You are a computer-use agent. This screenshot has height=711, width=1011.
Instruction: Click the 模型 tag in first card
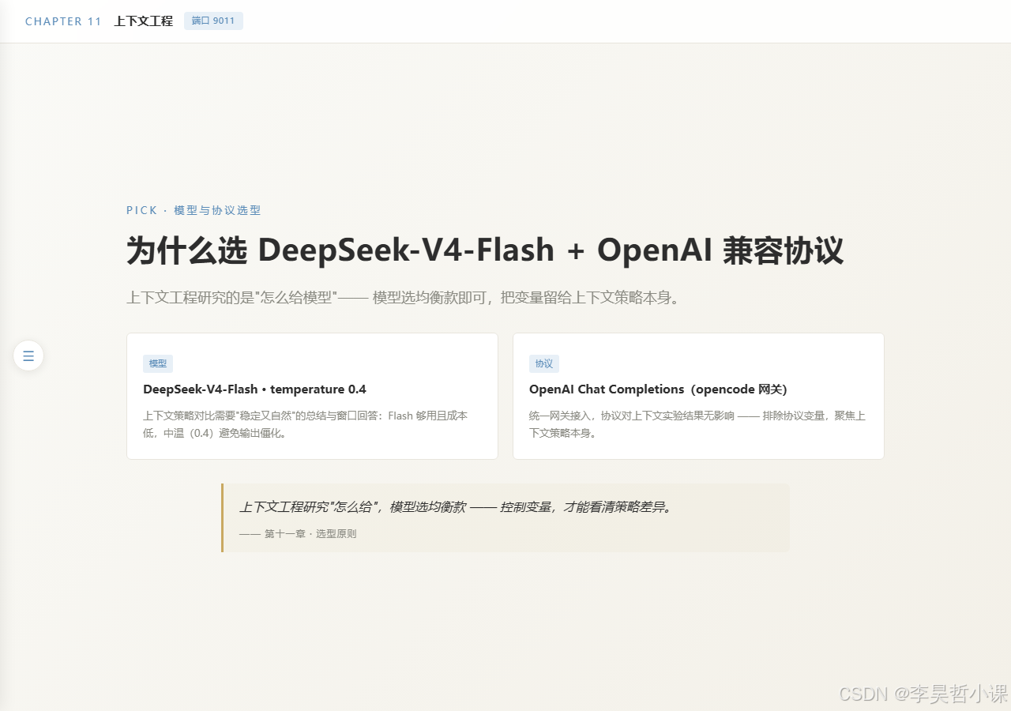[158, 363]
